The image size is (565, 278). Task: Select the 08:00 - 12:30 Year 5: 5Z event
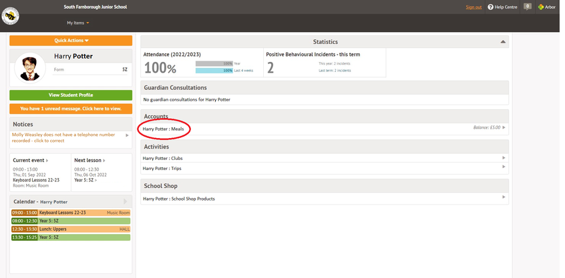click(x=71, y=221)
